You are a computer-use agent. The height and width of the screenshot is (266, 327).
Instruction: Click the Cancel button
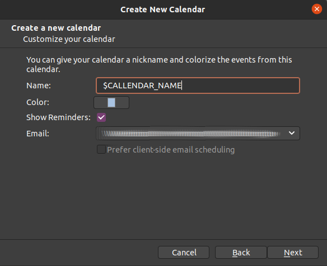184,253
